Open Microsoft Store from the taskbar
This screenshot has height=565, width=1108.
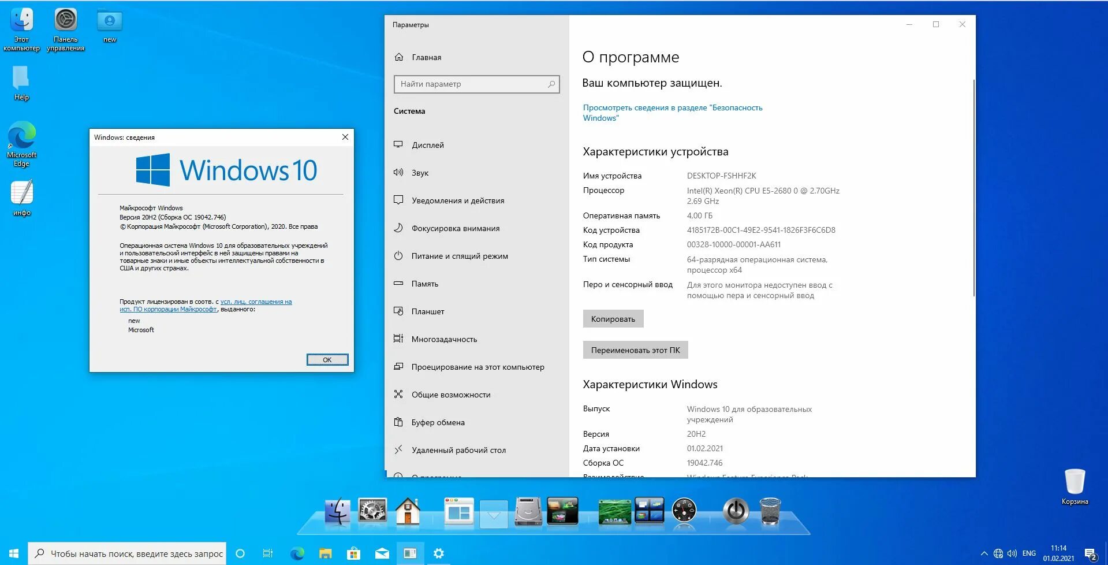tap(353, 553)
